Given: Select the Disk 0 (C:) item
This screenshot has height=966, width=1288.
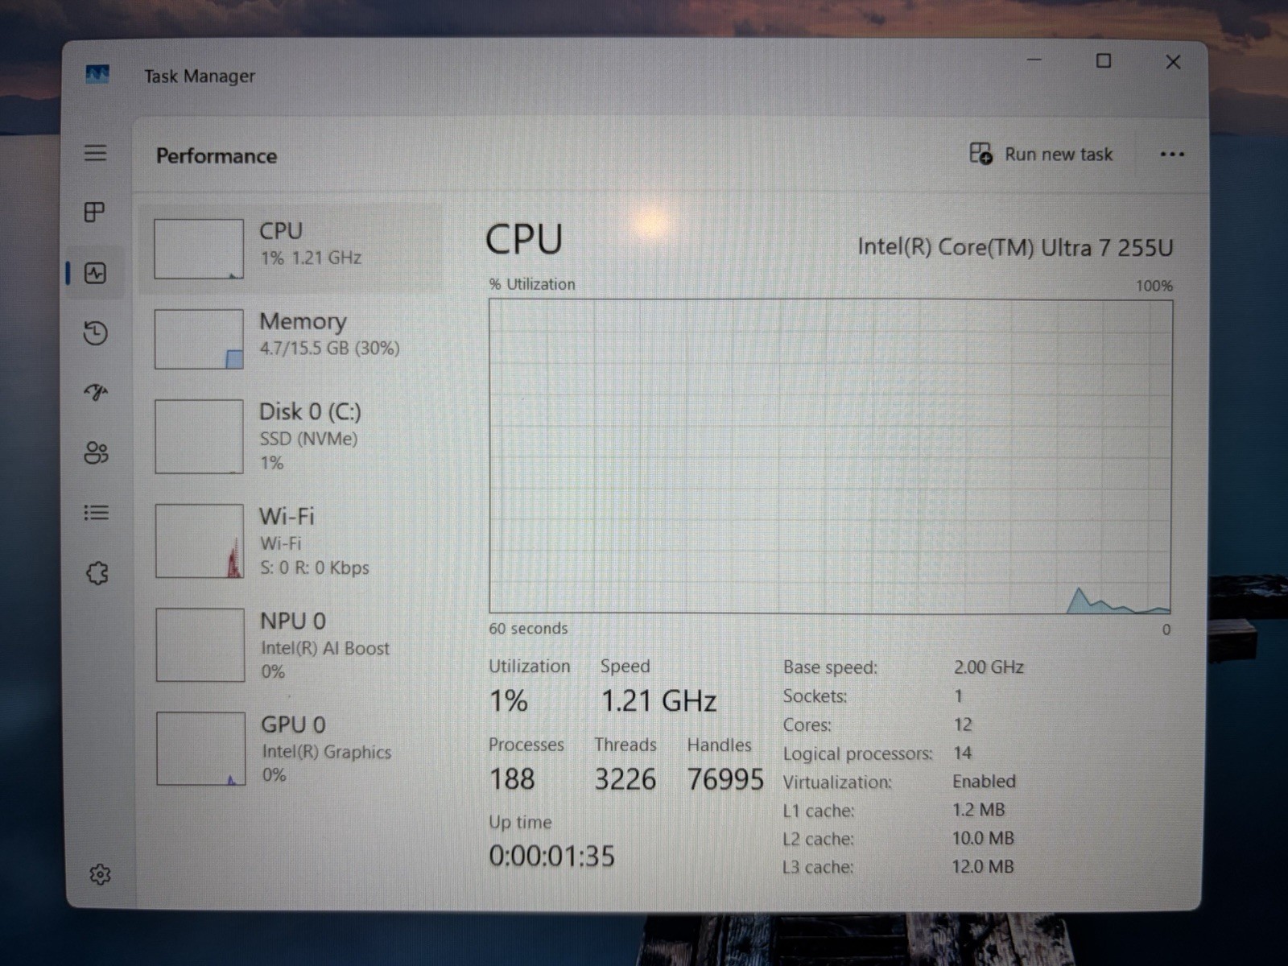Looking at the screenshot, I should click(x=291, y=436).
